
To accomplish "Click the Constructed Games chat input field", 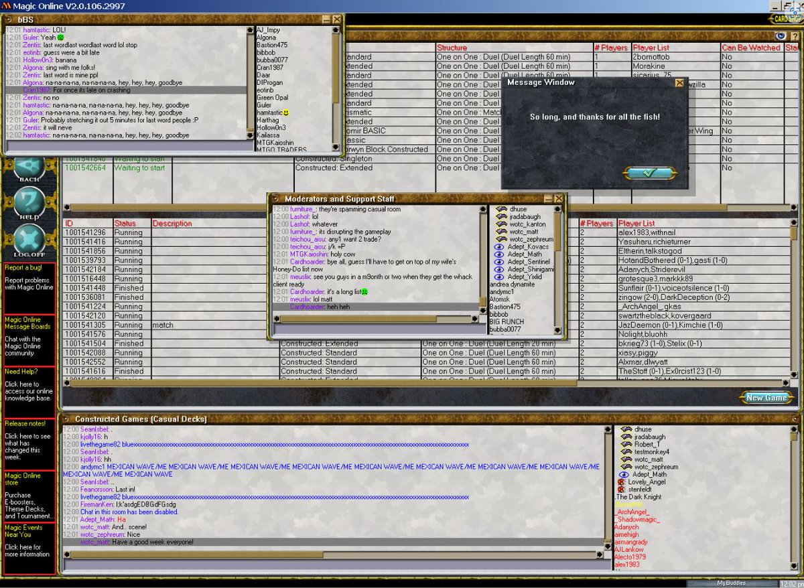I will pyautogui.click(x=336, y=565).
